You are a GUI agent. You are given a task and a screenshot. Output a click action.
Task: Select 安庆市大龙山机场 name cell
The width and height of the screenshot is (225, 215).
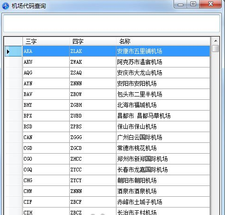click(163, 73)
